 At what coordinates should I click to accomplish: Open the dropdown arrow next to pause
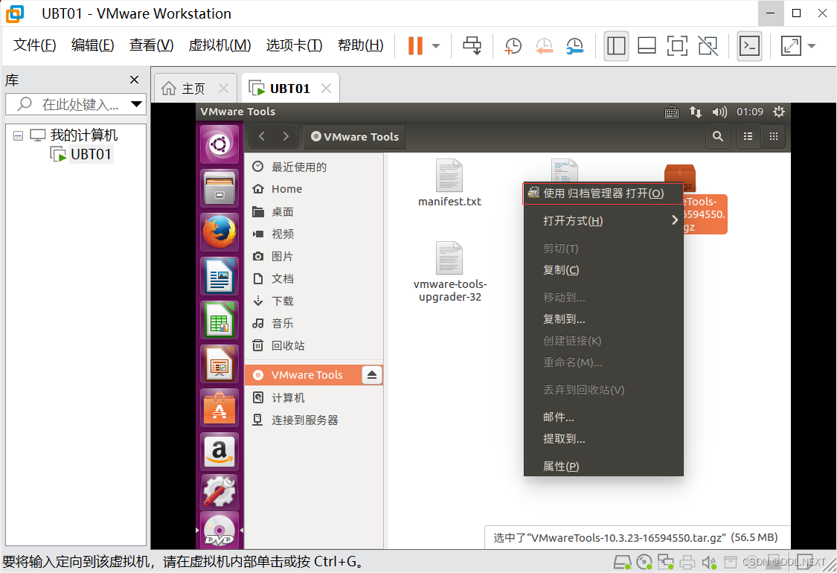pyautogui.click(x=435, y=46)
